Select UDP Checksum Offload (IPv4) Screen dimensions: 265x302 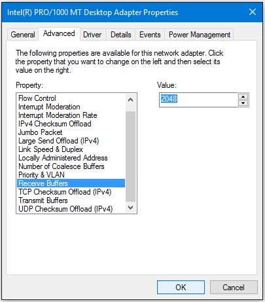(x=71, y=209)
